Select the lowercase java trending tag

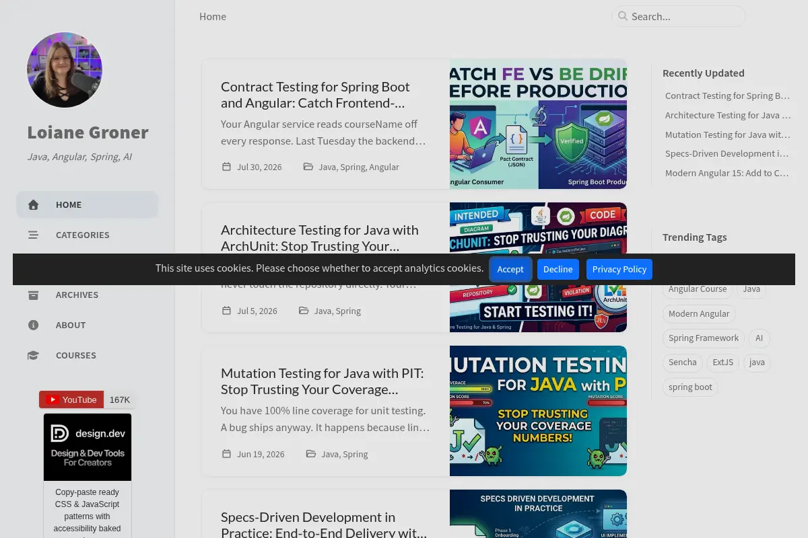(x=757, y=362)
